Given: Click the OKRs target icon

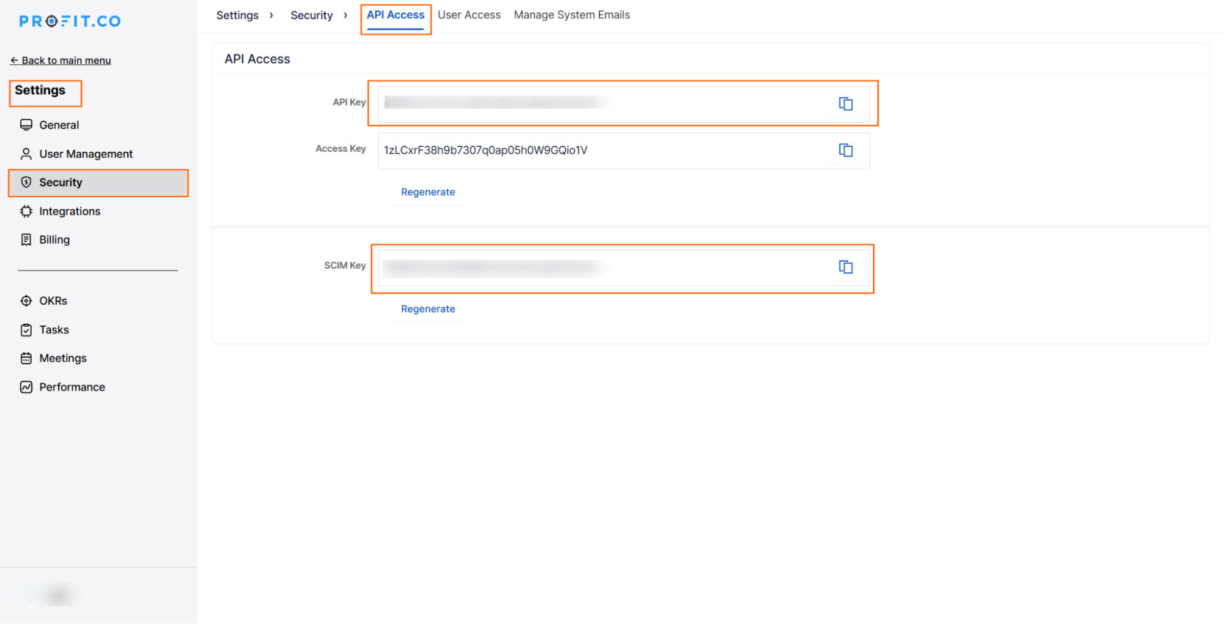Looking at the screenshot, I should coord(26,301).
